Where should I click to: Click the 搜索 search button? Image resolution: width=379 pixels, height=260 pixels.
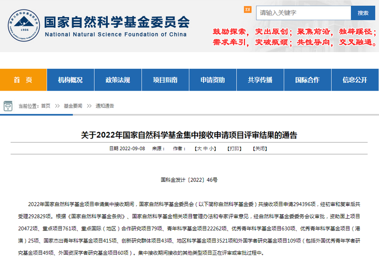(x=363, y=13)
